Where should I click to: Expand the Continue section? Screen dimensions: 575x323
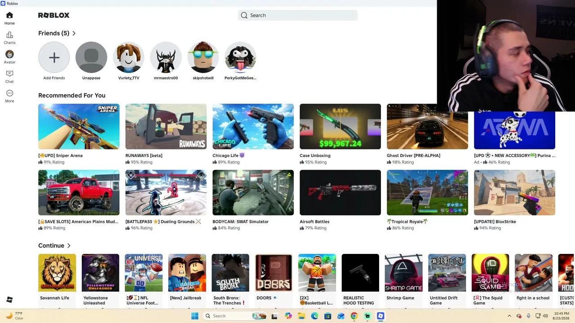click(69, 246)
